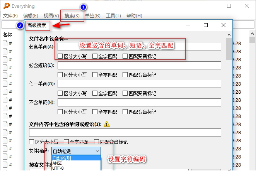The height and width of the screenshot is (177, 256).
Task: Open the 文件编码 dropdown
Action: pos(76,151)
